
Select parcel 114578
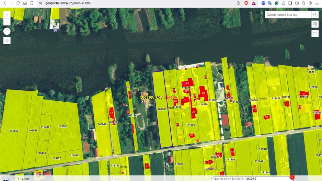tap(203, 104)
